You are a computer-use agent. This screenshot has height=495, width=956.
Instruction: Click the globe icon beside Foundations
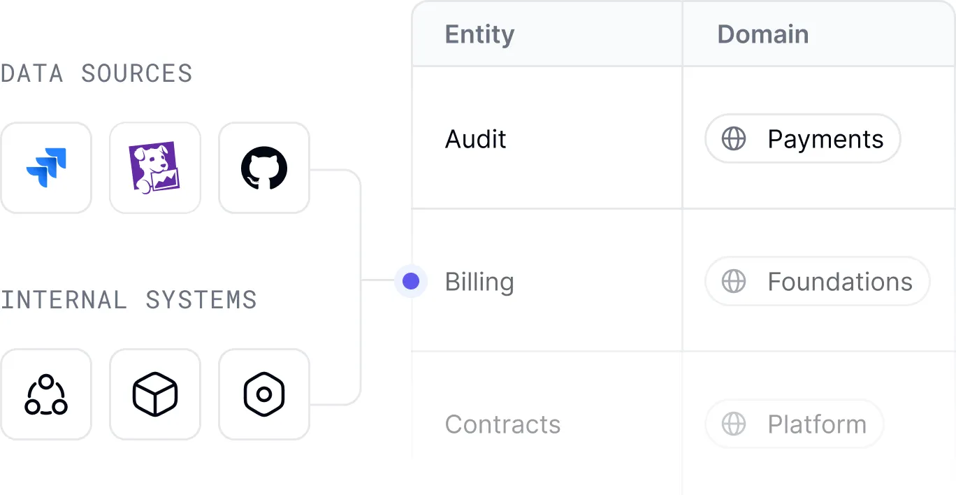[x=733, y=281]
